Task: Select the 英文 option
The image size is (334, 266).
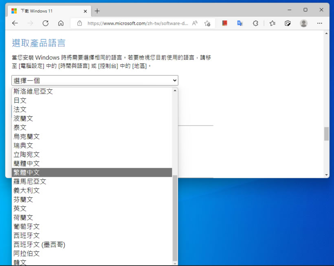Action: [x=92, y=208]
